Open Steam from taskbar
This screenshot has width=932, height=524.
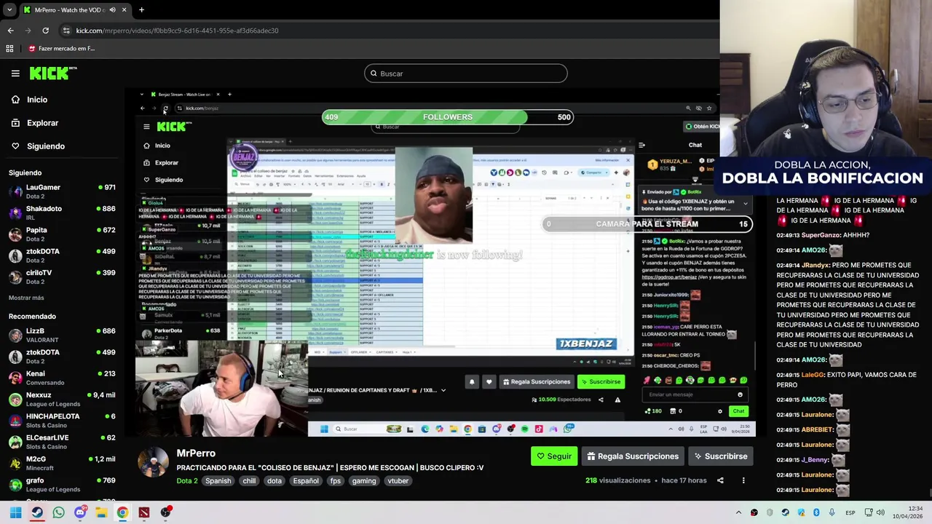tap(37, 512)
